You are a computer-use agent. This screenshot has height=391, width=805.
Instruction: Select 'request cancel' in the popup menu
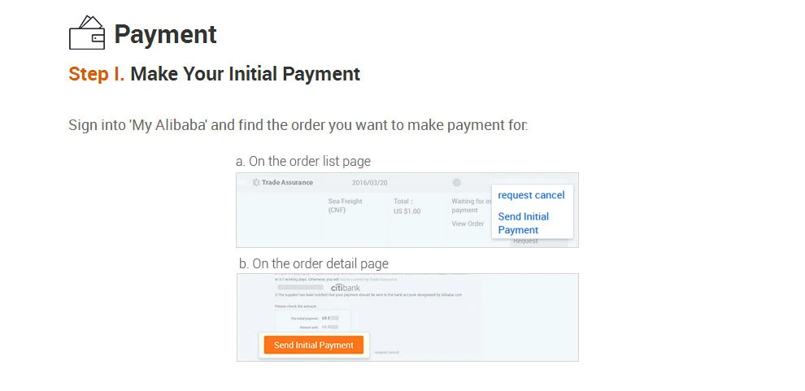coord(531,195)
